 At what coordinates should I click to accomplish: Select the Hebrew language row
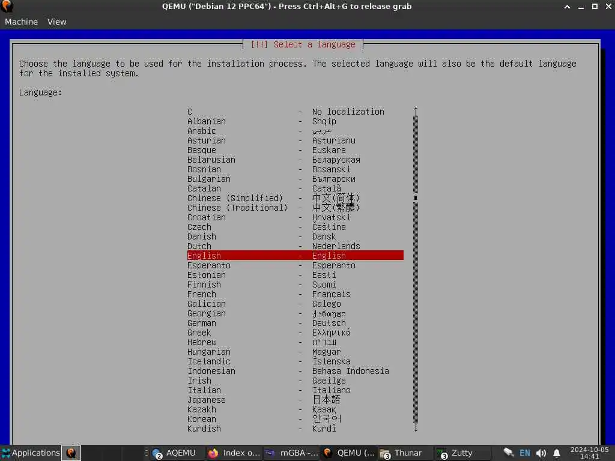[295, 342]
